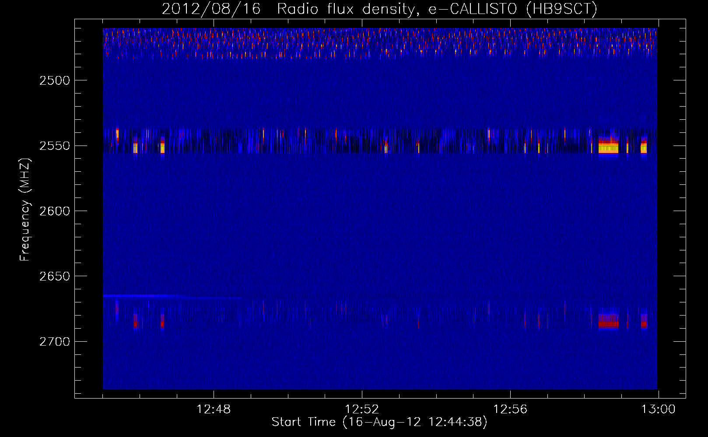Click the 2600 frequency tick label

(55, 211)
